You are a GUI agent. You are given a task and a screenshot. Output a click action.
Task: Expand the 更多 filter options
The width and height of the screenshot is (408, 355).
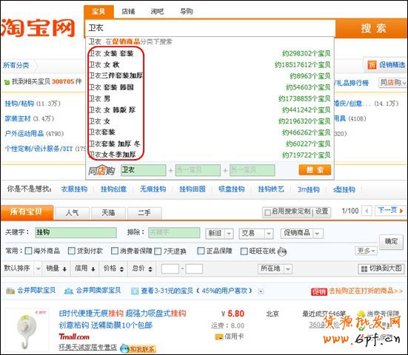[x=366, y=251]
